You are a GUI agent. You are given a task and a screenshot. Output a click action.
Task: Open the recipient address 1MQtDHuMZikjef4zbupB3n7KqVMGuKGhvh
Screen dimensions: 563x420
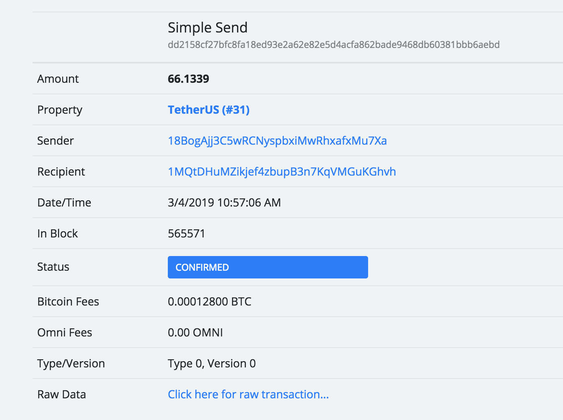pyautogui.click(x=281, y=172)
